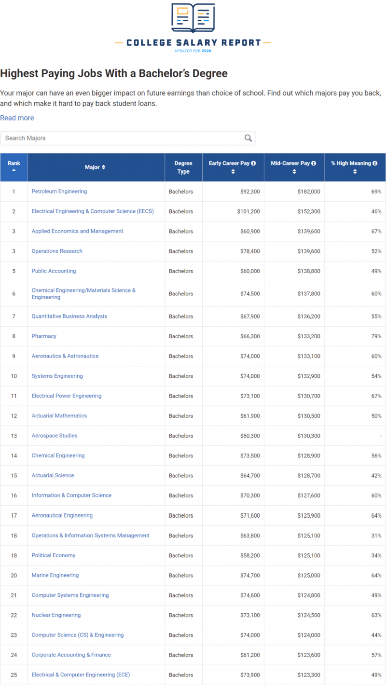The width and height of the screenshot is (386, 689).
Task: Open Aeronautics & Astronautics link
Action: 65,356
